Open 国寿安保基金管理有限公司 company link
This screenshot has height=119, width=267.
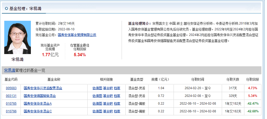[77, 35]
